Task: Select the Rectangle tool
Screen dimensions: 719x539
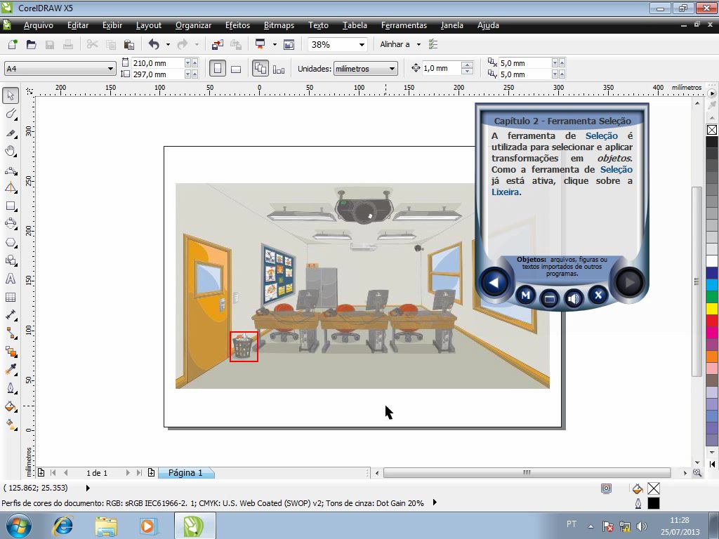Action: tap(11, 206)
